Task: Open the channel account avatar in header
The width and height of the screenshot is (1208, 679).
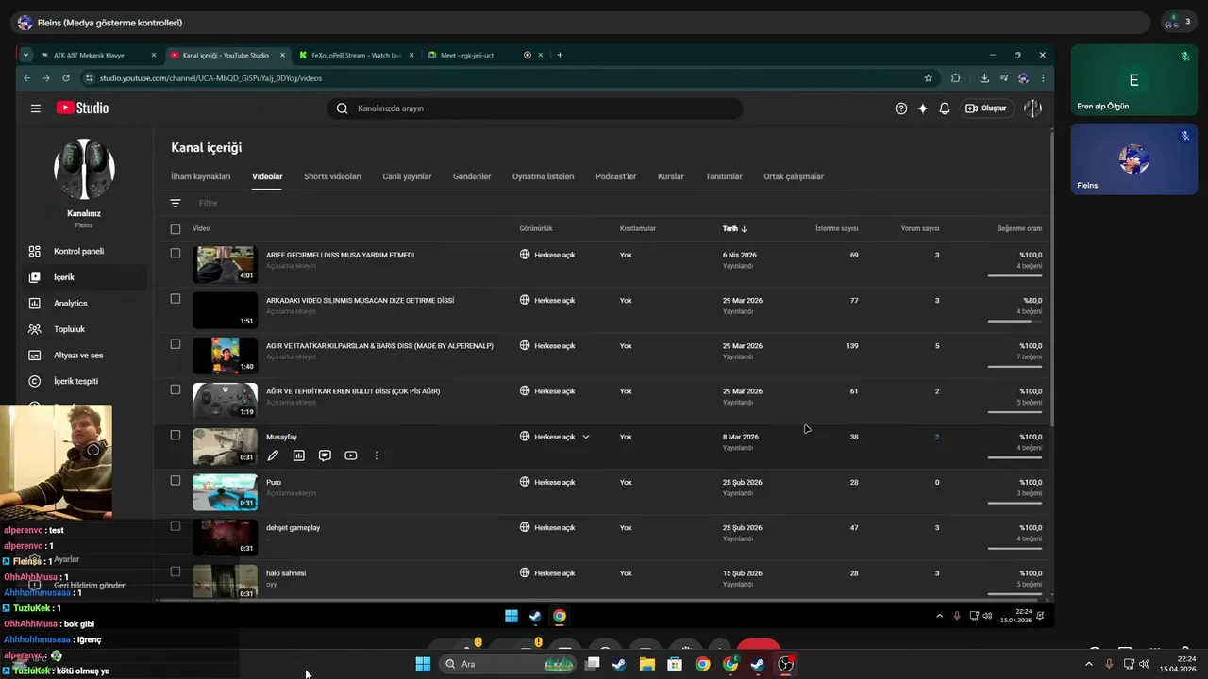Action: click(1032, 108)
